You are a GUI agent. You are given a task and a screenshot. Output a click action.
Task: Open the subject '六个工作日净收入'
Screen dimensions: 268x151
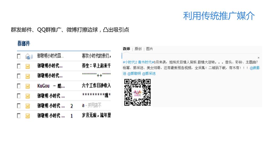click(x=96, y=85)
